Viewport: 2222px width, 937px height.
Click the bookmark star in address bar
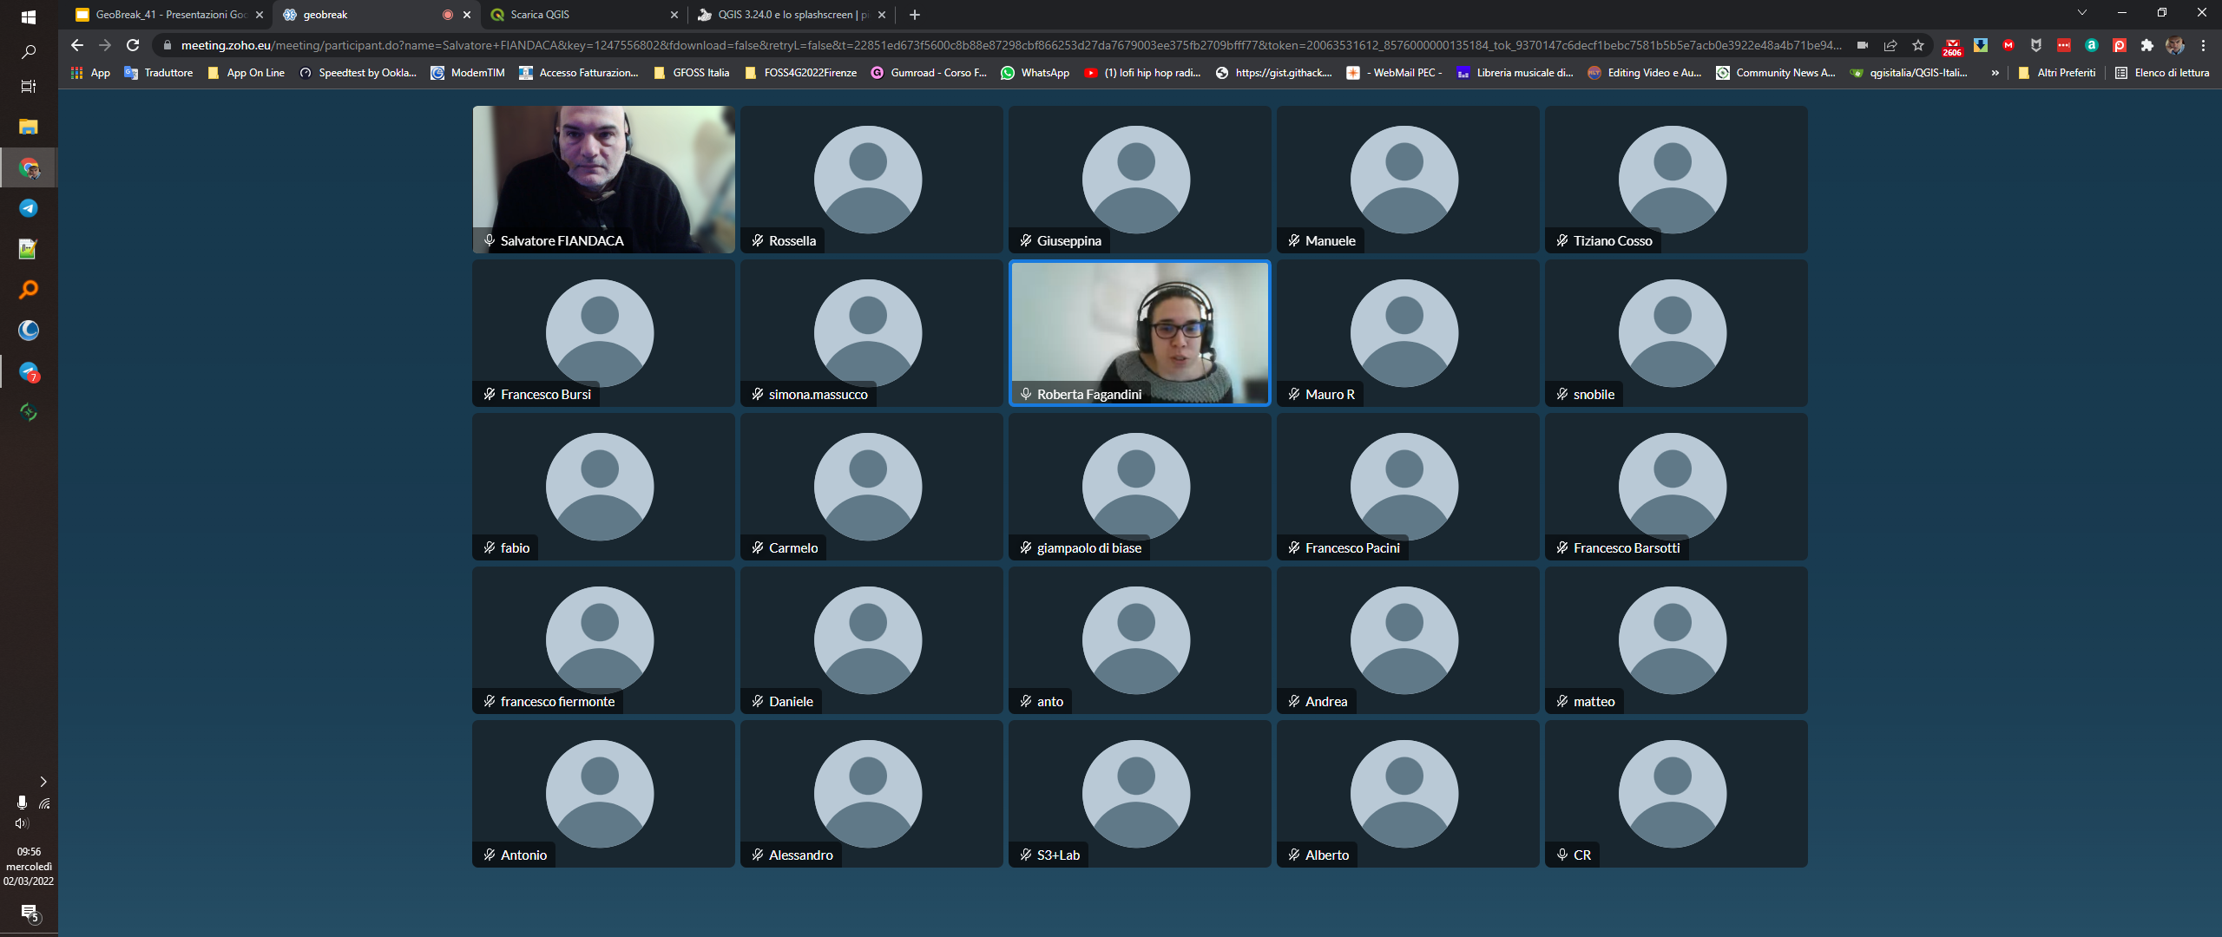coord(1918,45)
